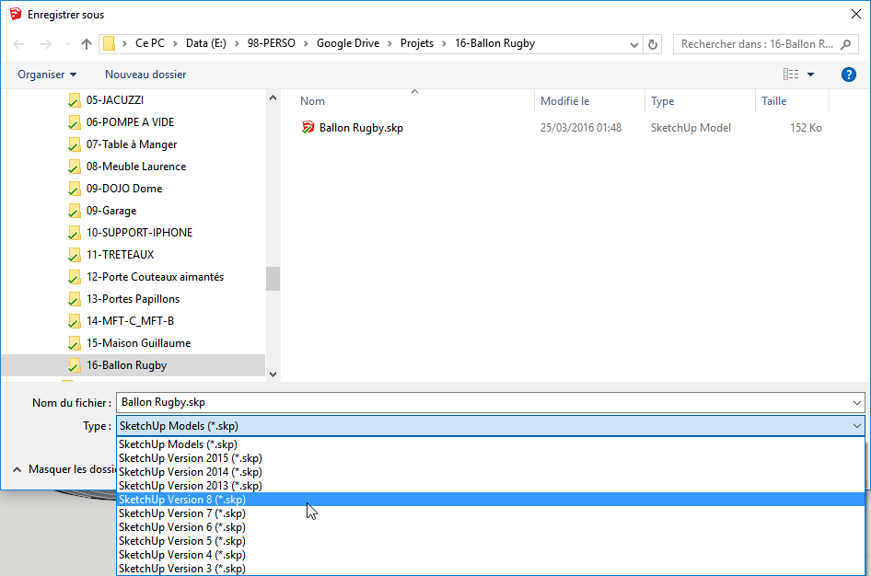This screenshot has height=576, width=871.
Task: Click the 15-Maison Guillaume folder icon
Action: (74, 344)
